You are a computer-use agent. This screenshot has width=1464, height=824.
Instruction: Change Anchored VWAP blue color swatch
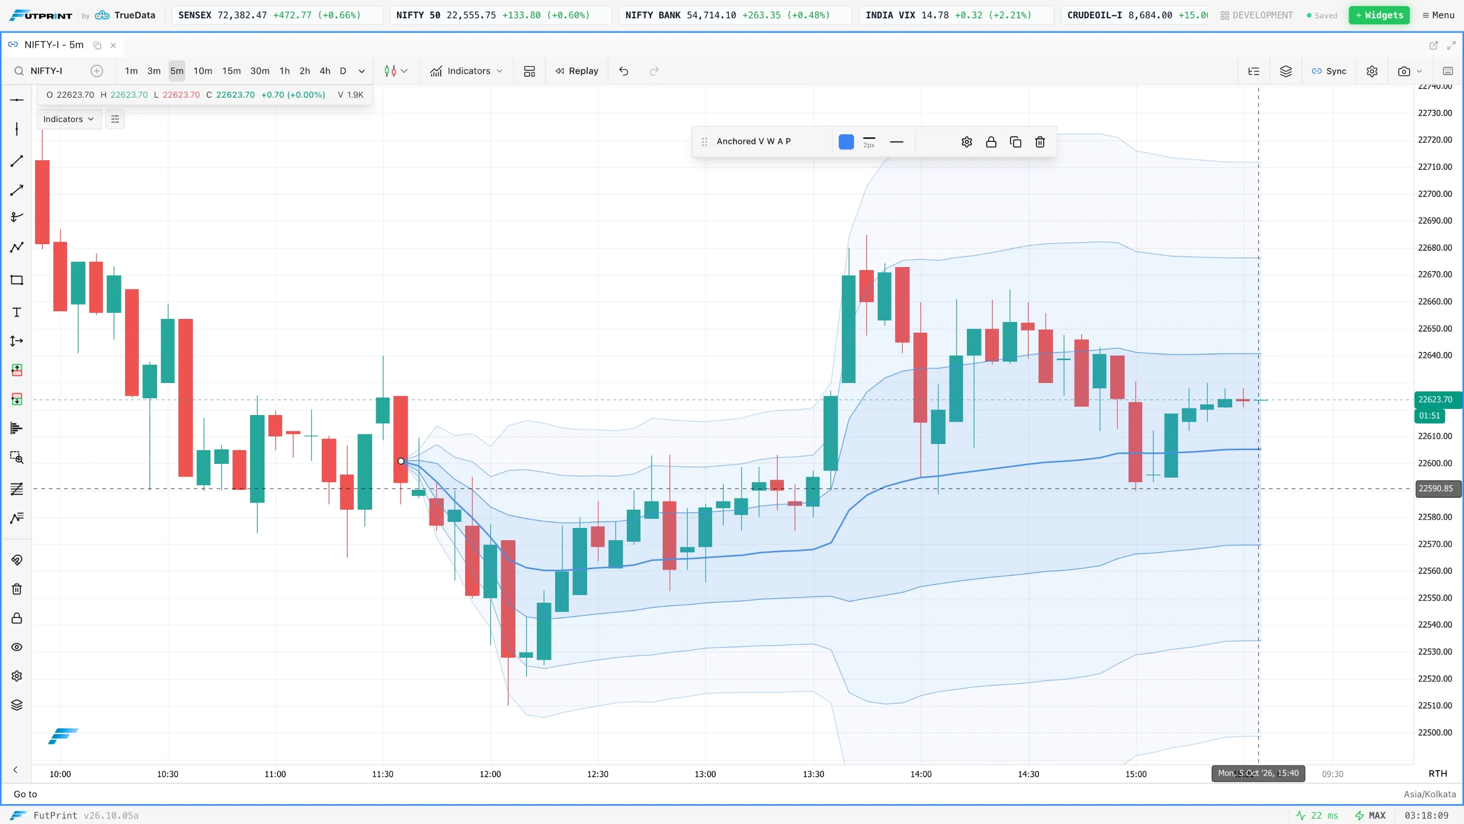846,141
